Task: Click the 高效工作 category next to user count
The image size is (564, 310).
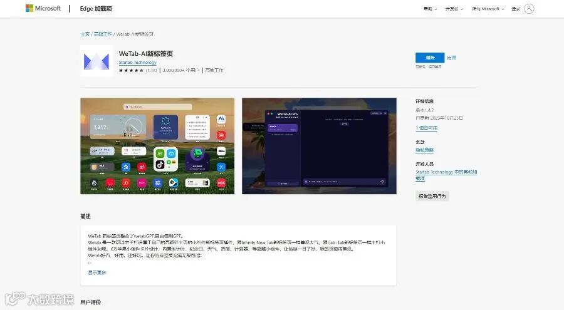Action: click(214, 71)
